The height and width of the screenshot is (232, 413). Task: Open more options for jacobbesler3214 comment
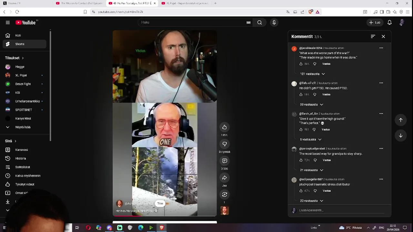coord(381,48)
